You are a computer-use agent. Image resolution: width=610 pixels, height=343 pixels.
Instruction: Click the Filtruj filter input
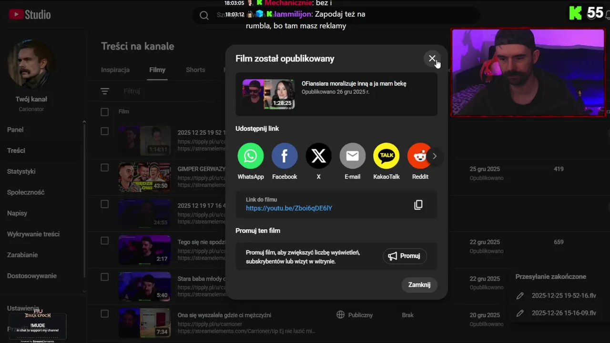coord(132,91)
